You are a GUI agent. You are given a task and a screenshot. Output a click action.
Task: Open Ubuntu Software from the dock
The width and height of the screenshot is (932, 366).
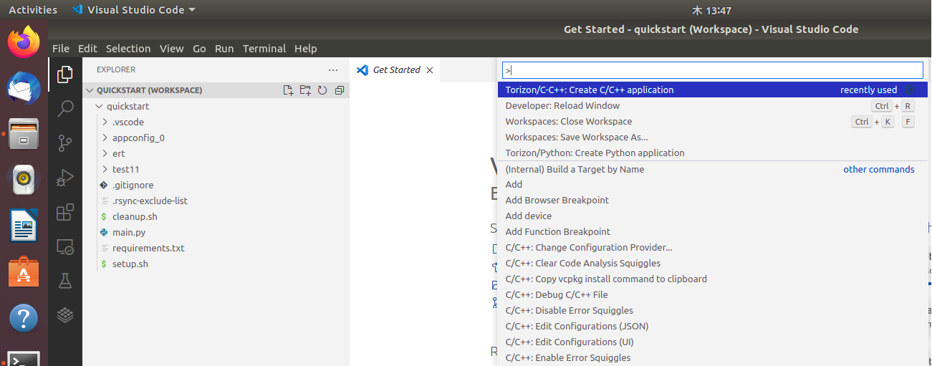coord(24,272)
